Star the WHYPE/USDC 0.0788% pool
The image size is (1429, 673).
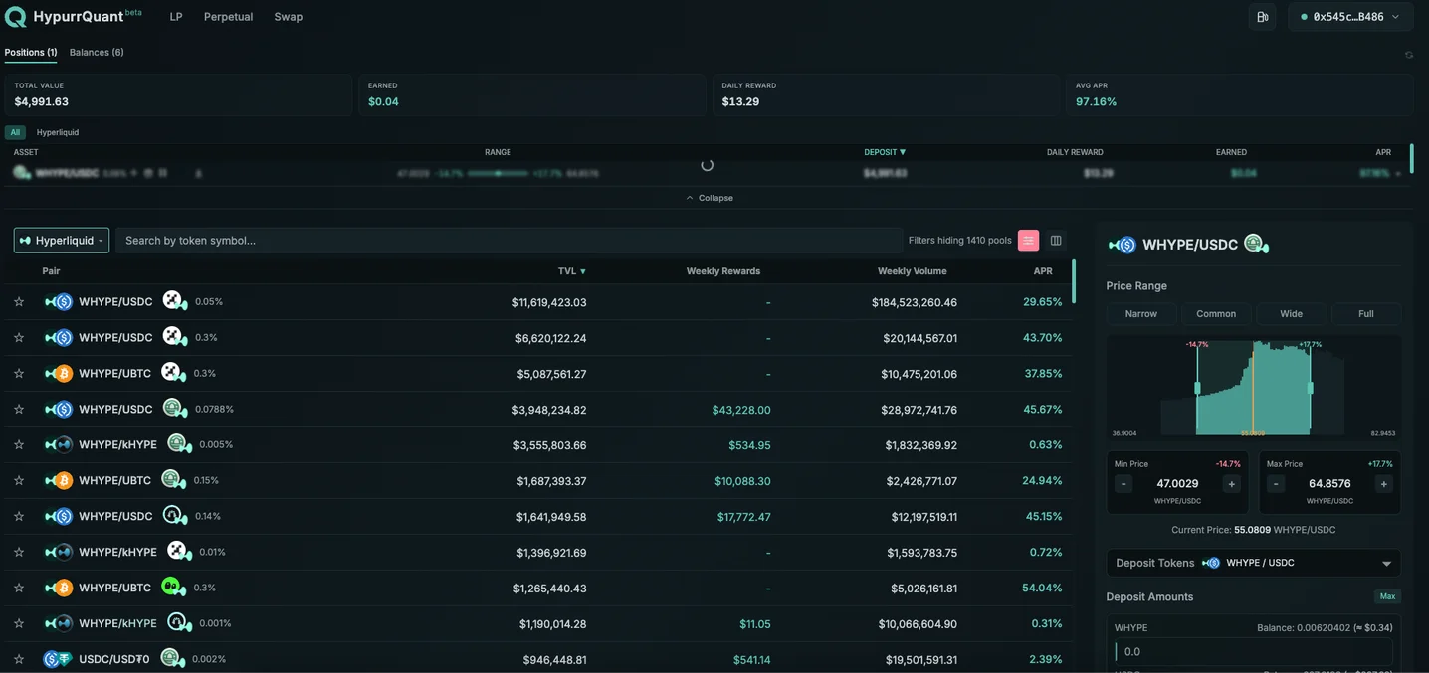click(x=19, y=410)
